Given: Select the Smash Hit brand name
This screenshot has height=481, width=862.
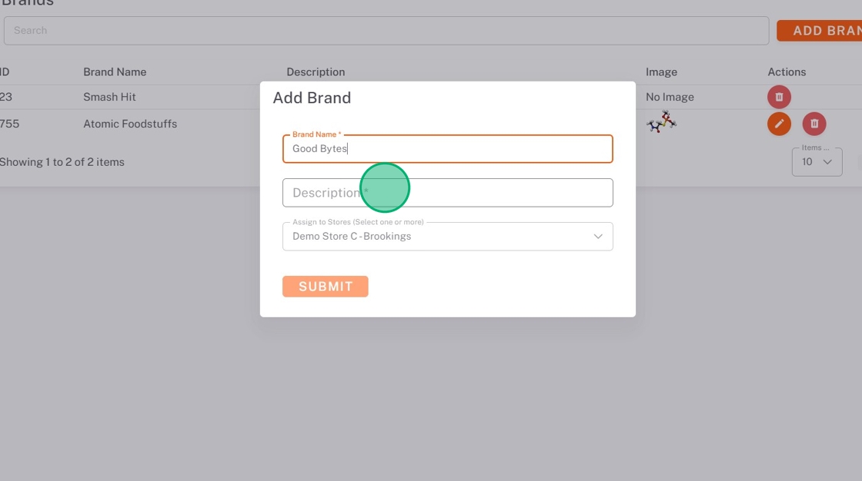Looking at the screenshot, I should [x=109, y=97].
